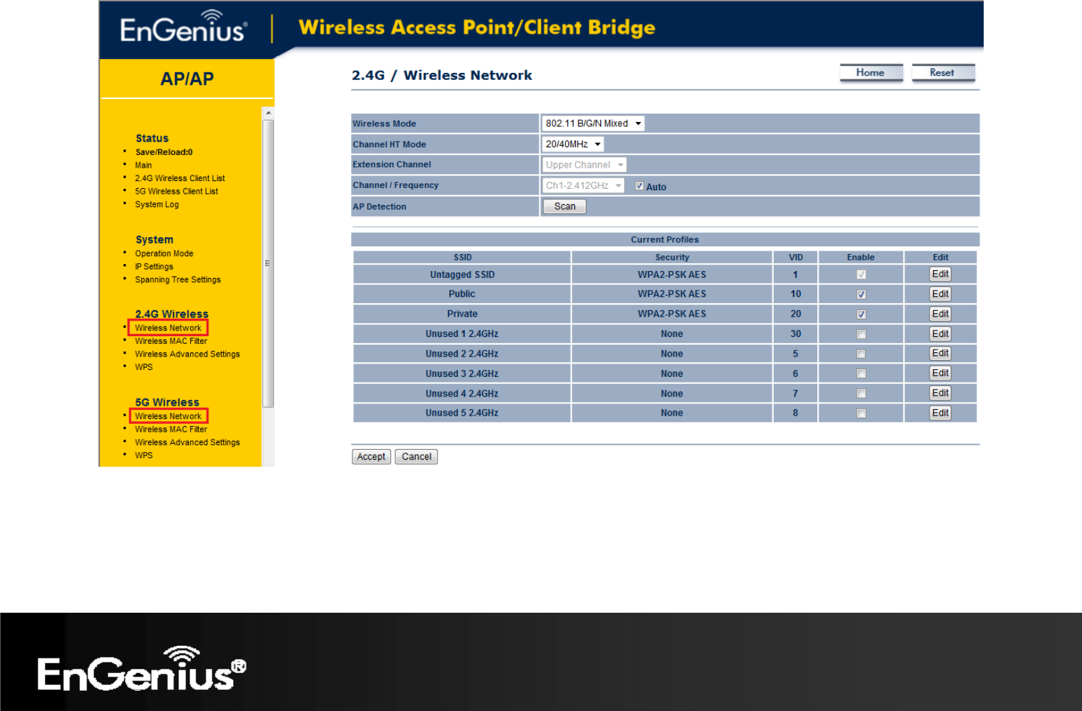Edit the Unused 3 2.4GHz profile

940,373
